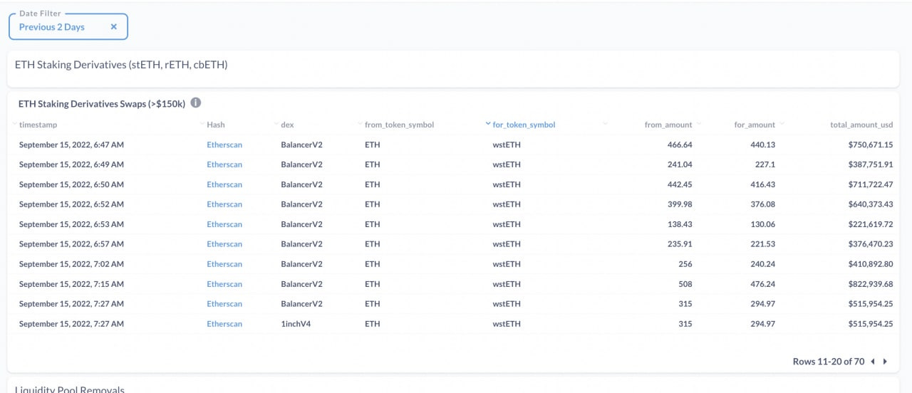This screenshot has width=912, height=393.
Task: Open Etherscan link for 6:50 AM swap
Action: [x=224, y=184]
